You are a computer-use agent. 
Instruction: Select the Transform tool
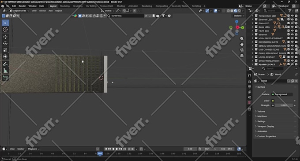tap(5, 56)
